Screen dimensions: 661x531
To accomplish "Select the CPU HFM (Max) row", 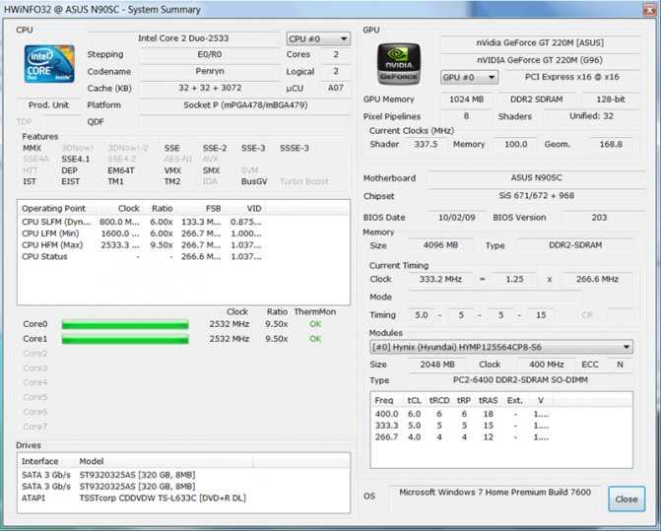I will point(141,245).
